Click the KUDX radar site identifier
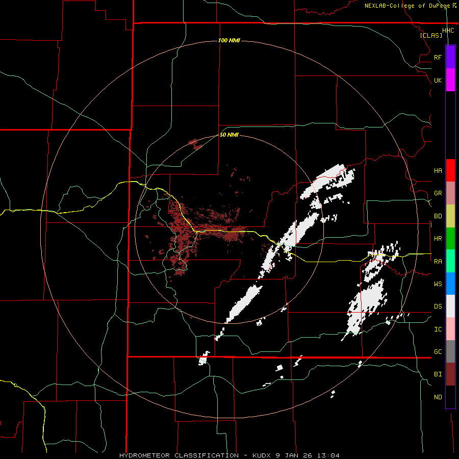 coord(262,455)
